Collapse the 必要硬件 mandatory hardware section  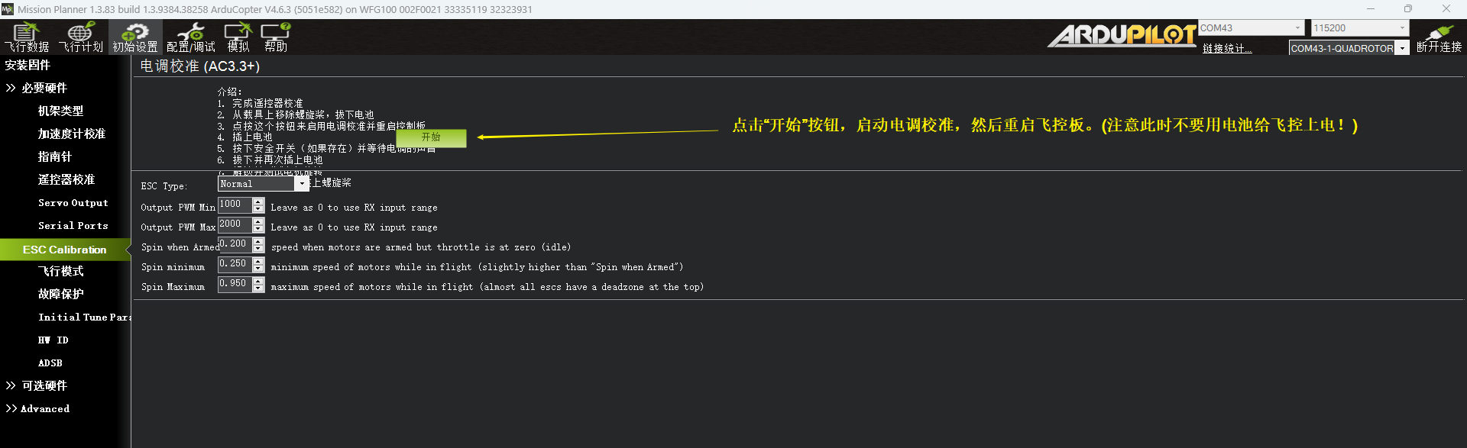pos(37,88)
